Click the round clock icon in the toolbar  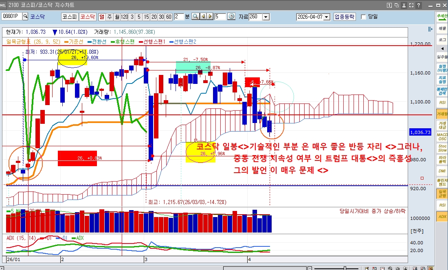(x=231, y=17)
